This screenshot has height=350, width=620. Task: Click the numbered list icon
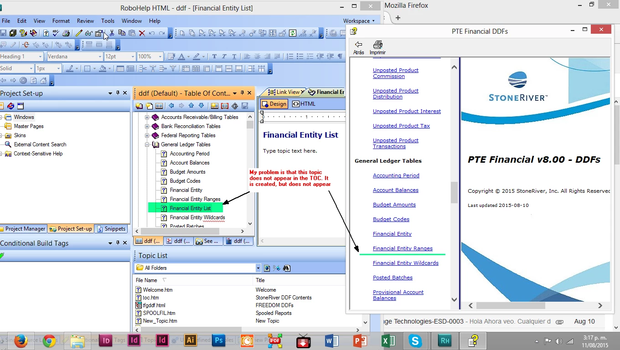pyautogui.click(x=290, y=57)
